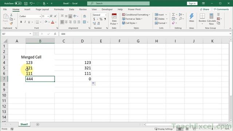Toggle Bottom Align in the Alignment group
This screenshot has height=131, width=233.
tap(70, 16)
